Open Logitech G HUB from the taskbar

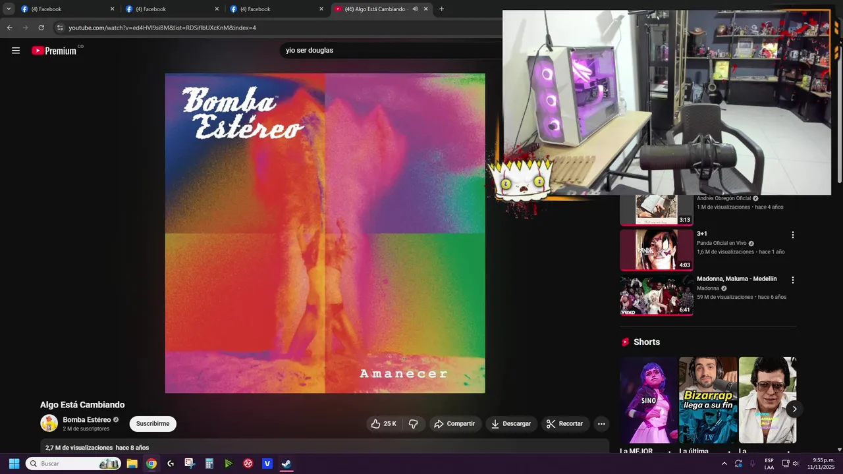click(171, 463)
